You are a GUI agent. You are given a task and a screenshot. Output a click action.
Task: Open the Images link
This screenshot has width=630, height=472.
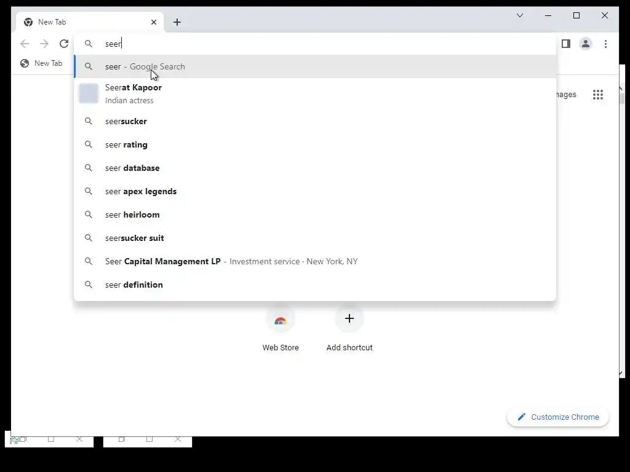pos(566,95)
